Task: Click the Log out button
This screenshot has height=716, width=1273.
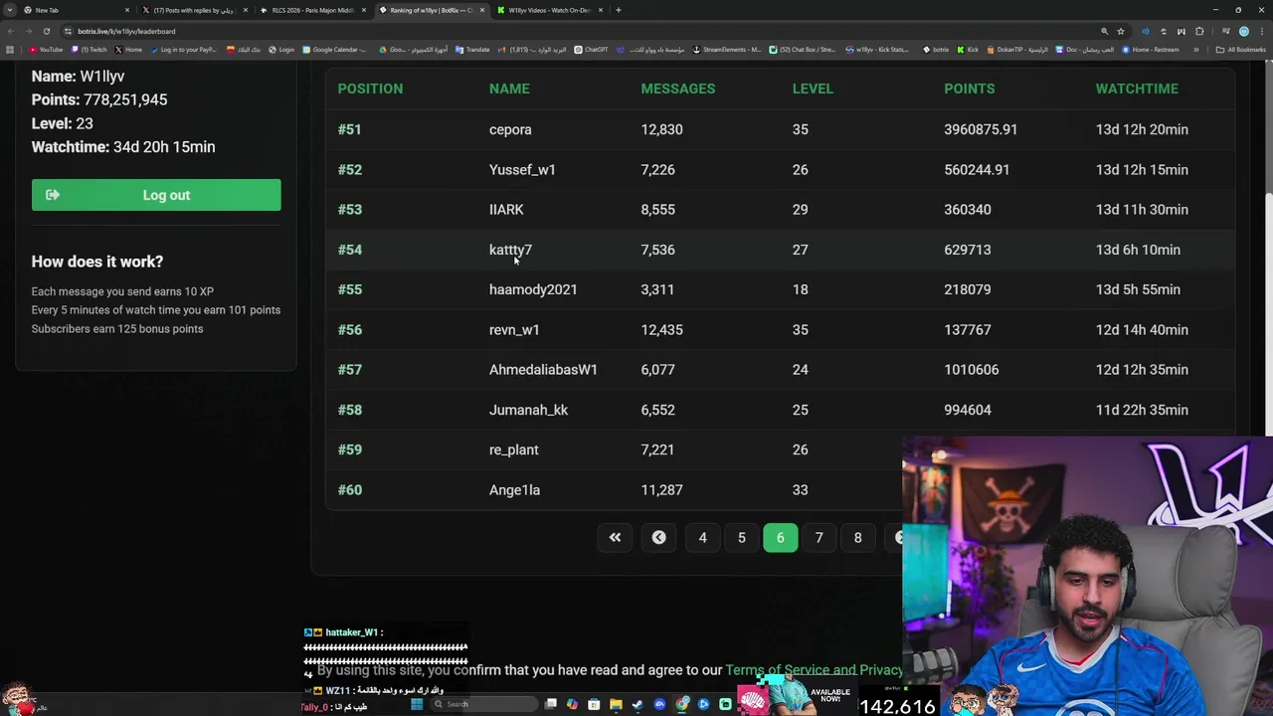Action: tap(156, 195)
